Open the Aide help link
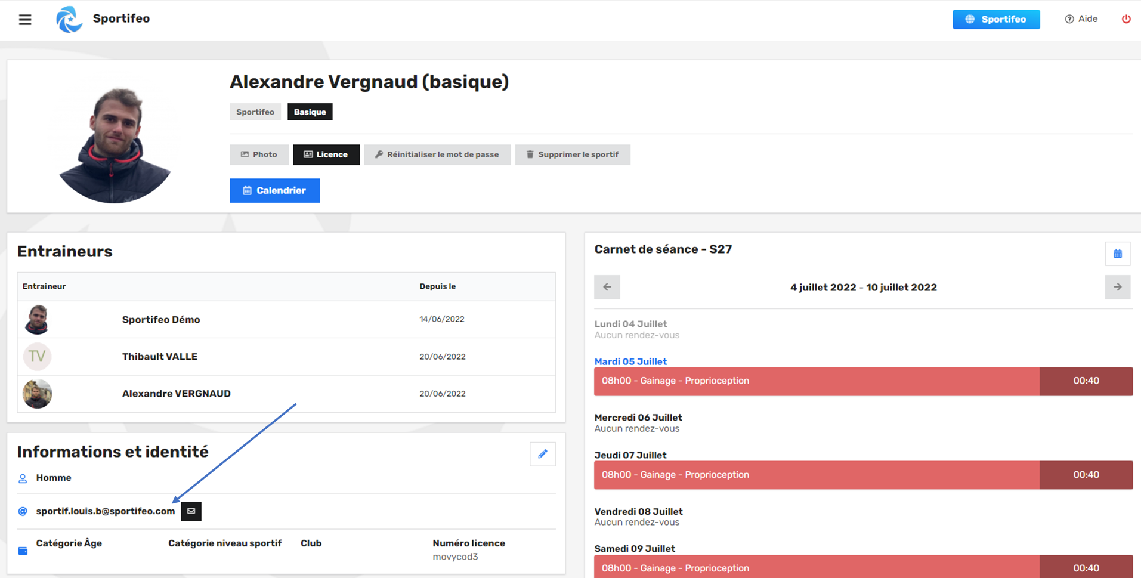 [x=1081, y=19]
